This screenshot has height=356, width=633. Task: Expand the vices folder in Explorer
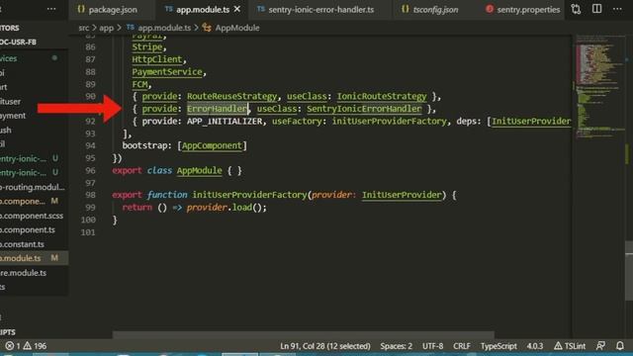(x=34, y=58)
